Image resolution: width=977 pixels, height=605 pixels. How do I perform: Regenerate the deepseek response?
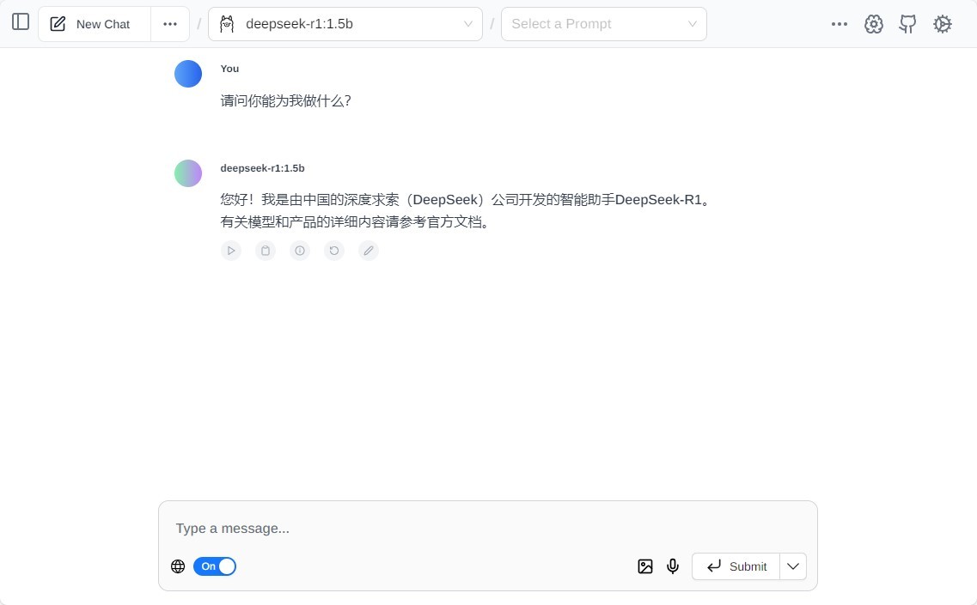pyautogui.click(x=334, y=251)
